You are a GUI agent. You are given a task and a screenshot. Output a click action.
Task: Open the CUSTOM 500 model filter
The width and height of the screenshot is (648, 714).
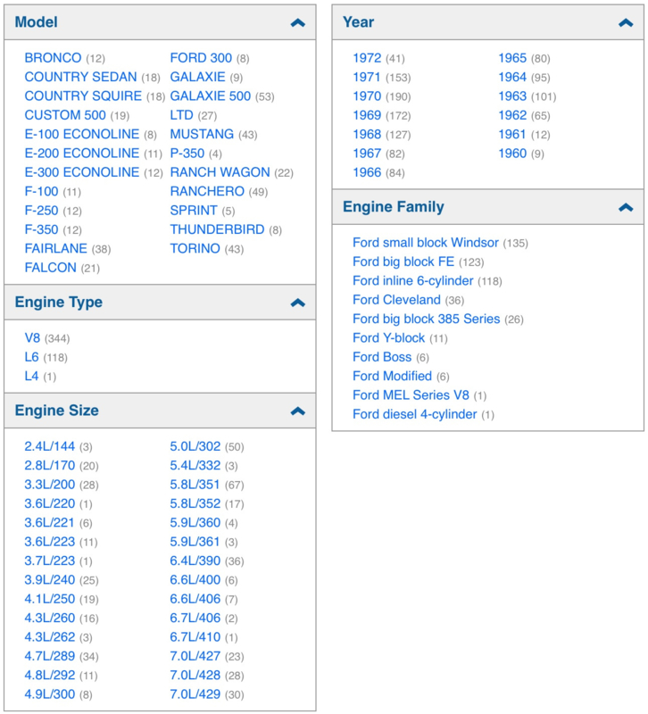(x=65, y=115)
